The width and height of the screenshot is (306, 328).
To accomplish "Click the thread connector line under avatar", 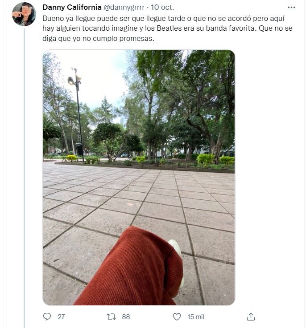I will click(24, 178).
